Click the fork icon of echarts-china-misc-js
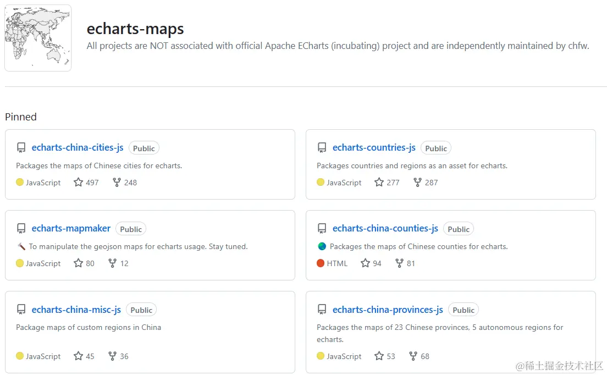Viewport: 607px width, 375px height. pos(112,356)
